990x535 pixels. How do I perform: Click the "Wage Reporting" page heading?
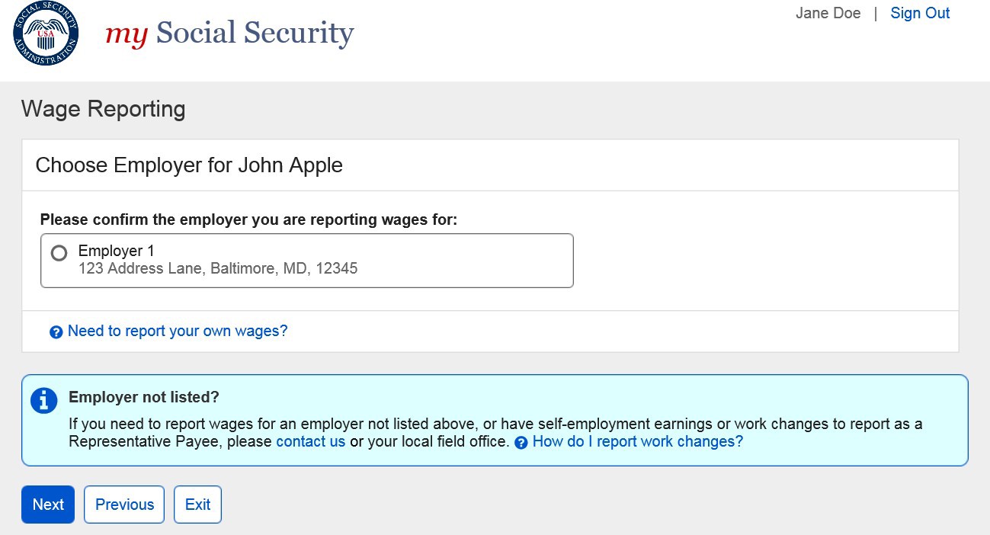tap(104, 109)
